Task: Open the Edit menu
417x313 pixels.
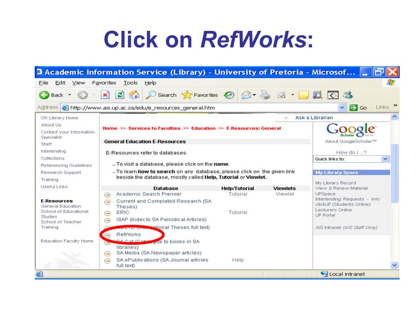Action: coord(60,83)
